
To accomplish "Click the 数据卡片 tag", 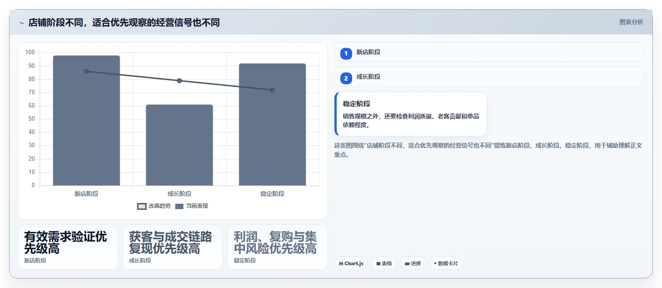I will (x=446, y=263).
